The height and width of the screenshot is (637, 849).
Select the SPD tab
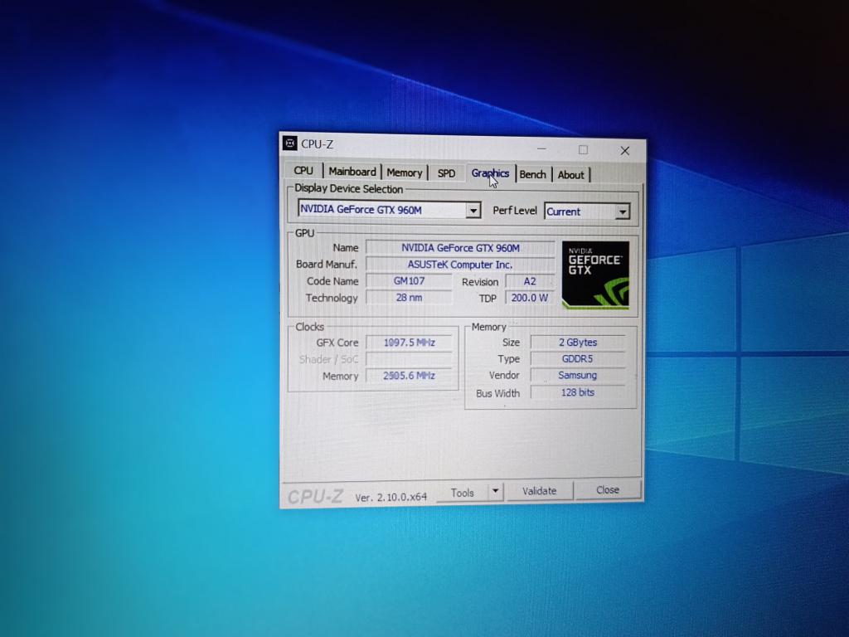point(446,173)
